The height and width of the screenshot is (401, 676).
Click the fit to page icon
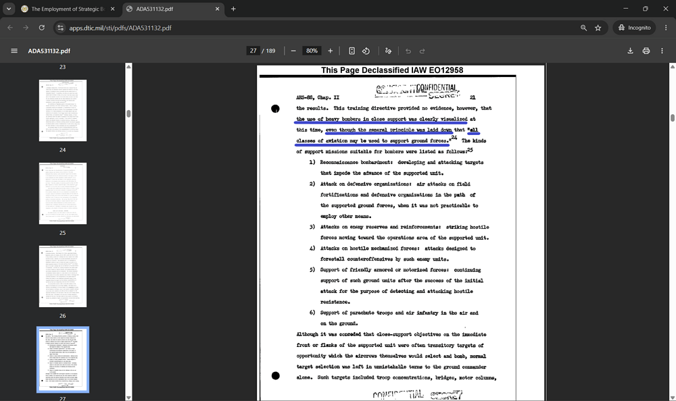click(352, 51)
